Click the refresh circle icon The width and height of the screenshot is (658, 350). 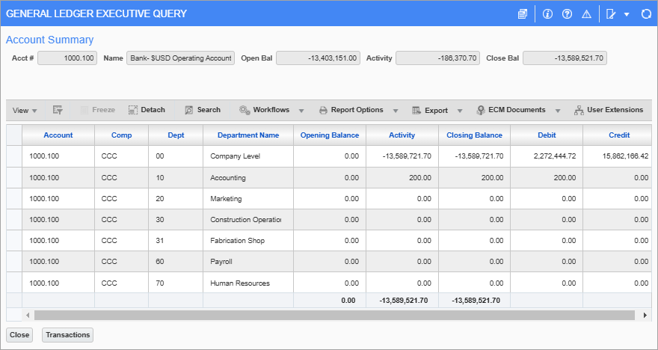pyautogui.click(x=646, y=14)
